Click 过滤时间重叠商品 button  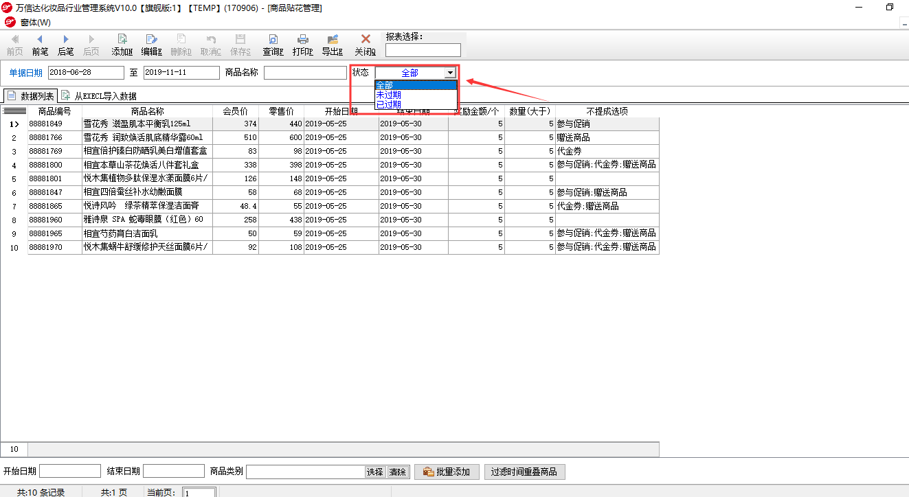(525, 472)
